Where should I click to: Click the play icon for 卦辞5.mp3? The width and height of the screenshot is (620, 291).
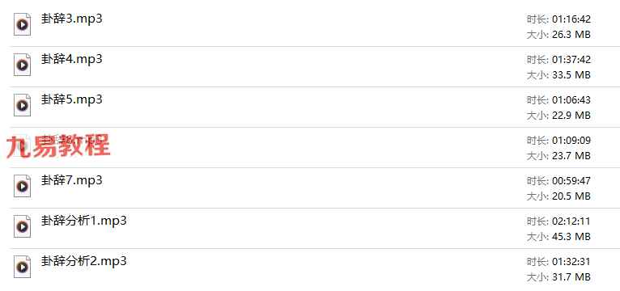click(x=23, y=105)
